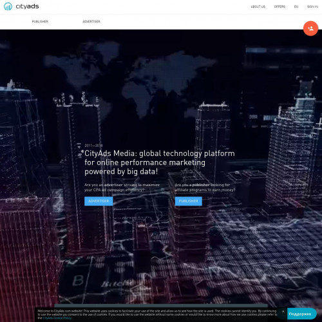Click the CityAds Media headline text

click(160, 162)
